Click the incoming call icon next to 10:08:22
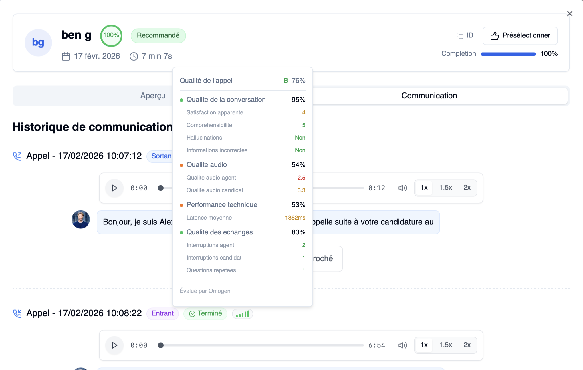This screenshot has width=583, height=370. tap(18, 313)
